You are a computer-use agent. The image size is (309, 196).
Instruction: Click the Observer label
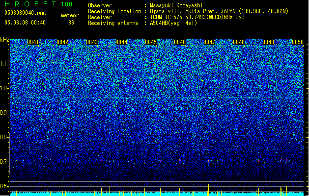tap(100, 5)
